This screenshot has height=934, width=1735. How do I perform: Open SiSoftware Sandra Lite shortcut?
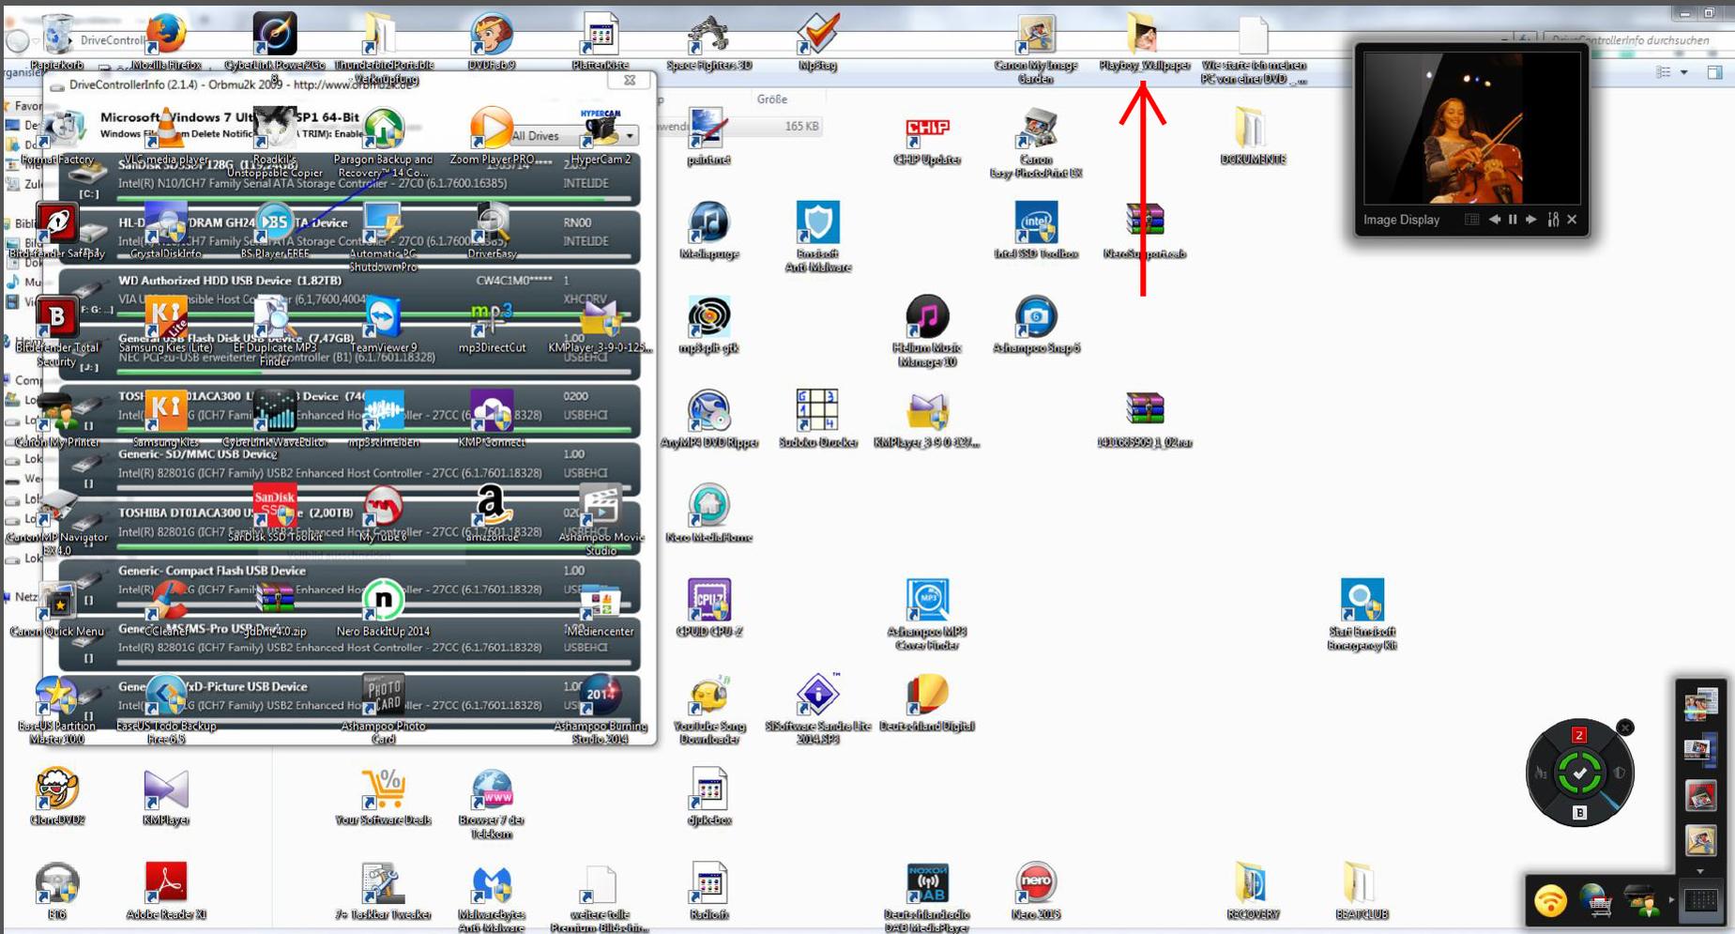click(x=817, y=709)
